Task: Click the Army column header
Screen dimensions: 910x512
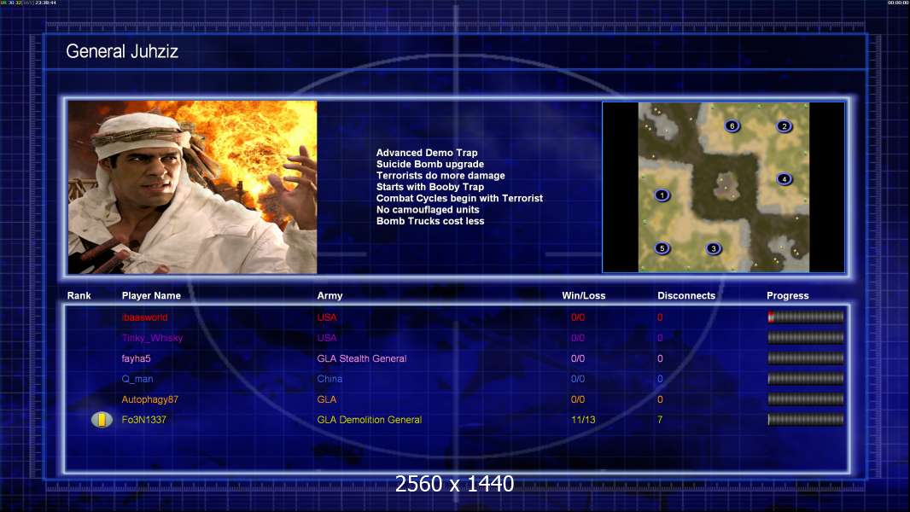Action: 330,296
